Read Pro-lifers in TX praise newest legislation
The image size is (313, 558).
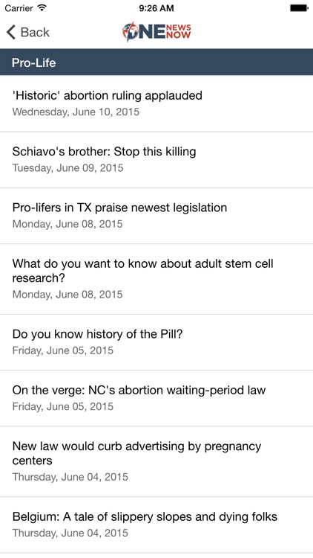[156, 216]
